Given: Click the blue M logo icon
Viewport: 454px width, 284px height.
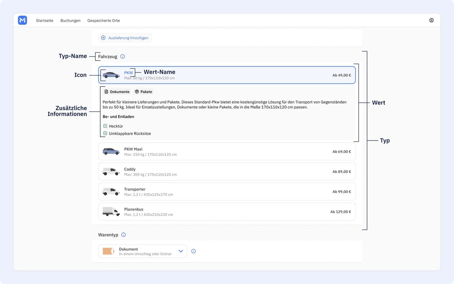Looking at the screenshot, I should click(x=23, y=20).
